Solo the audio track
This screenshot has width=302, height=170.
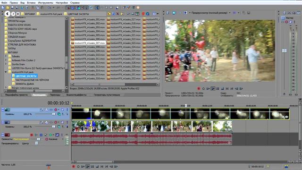coord(62,135)
